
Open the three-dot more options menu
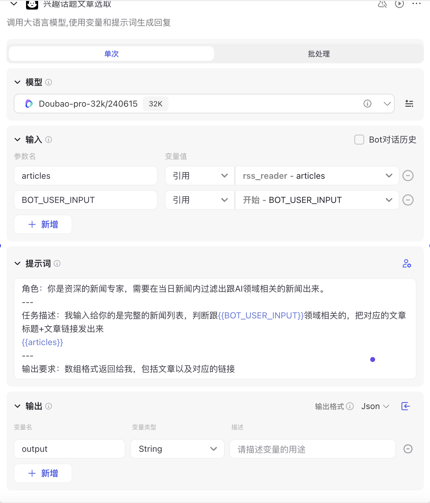[x=416, y=4]
